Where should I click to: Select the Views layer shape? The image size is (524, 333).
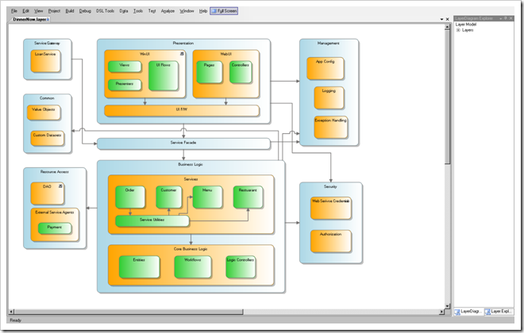coord(125,67)
